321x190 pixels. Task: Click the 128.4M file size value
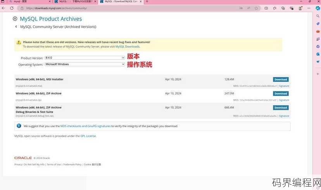point(229,79)
